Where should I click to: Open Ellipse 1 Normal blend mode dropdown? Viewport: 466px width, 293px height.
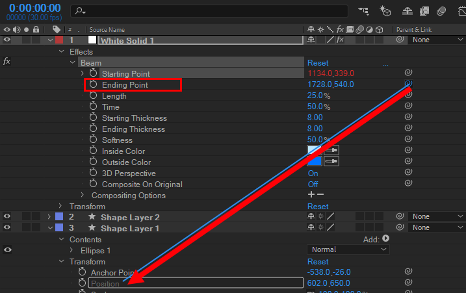(348, 249)
